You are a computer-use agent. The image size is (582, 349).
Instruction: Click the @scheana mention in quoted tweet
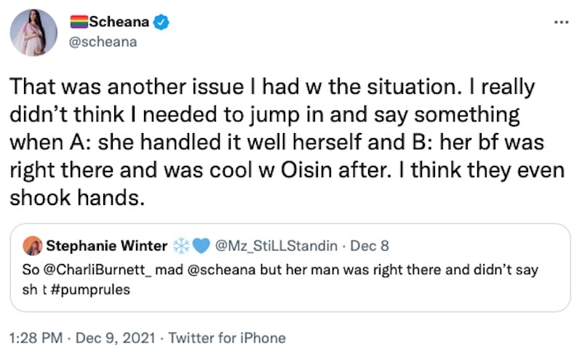pyautogui.click(x=211, y=270)
